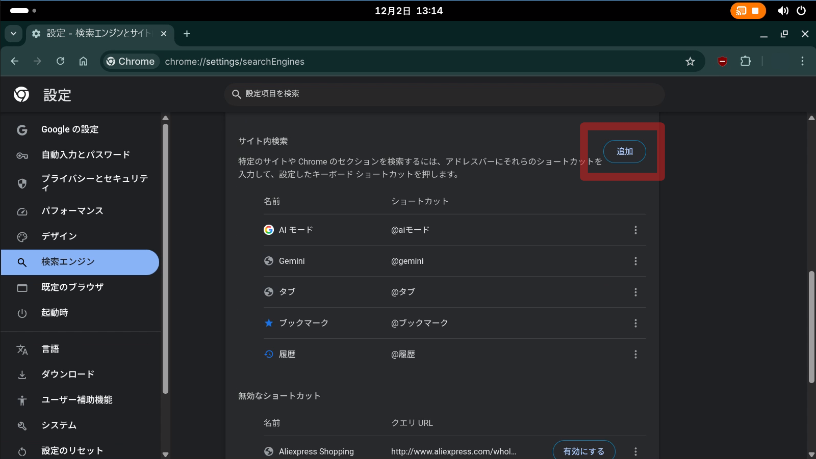Open the extensions puzzle icon
The width and height of the screenshot is (816, 459).
[745, 61]
